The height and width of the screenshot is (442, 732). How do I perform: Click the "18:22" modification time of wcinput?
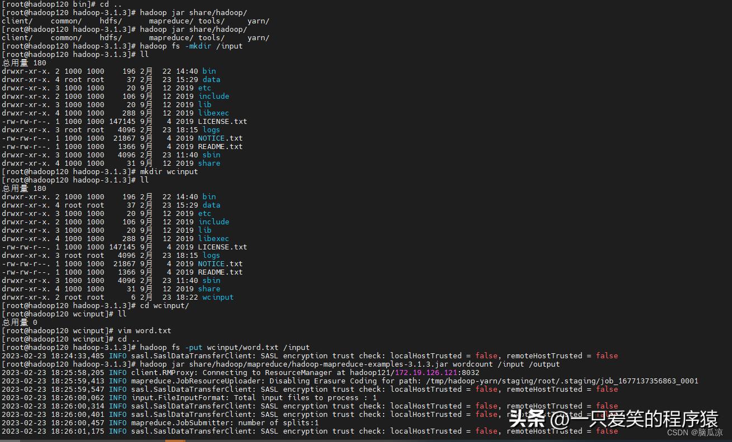pyautogui.click(x=187, y=297)
